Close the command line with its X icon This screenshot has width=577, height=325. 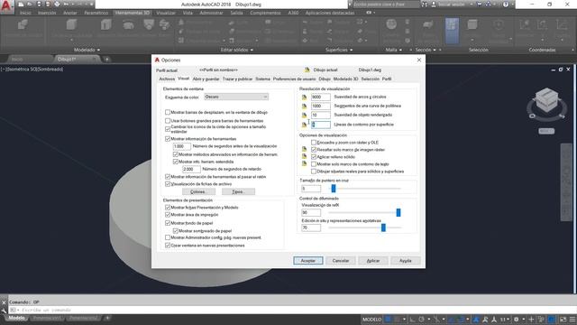[x=4, y=302]
